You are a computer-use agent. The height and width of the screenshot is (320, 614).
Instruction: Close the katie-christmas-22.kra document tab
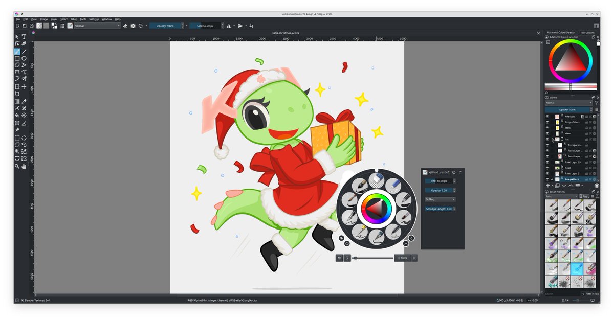[x=538, y=33]
